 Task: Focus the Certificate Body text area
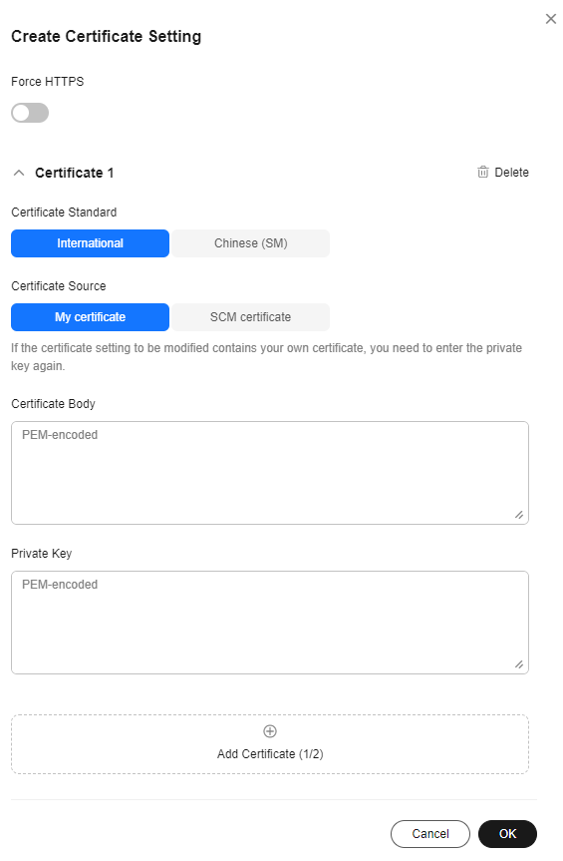(x=270, y=473)
